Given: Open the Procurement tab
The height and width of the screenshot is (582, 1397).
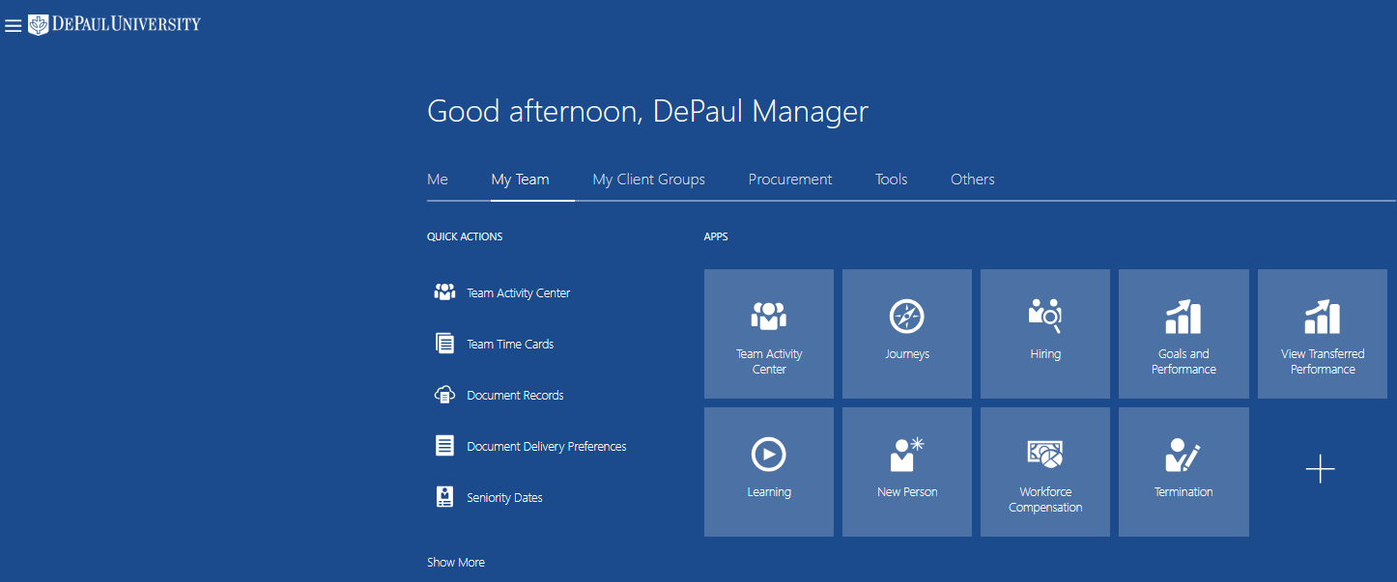Looking at the screenshot, I should (x=790, y=180).
